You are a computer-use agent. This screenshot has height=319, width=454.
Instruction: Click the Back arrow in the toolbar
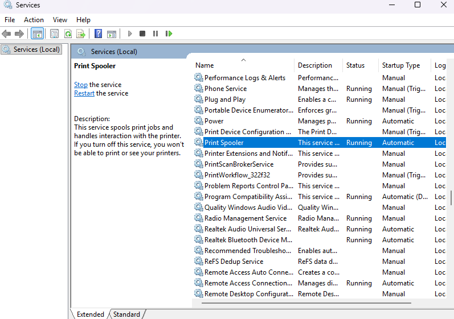(x=7, y=34)
